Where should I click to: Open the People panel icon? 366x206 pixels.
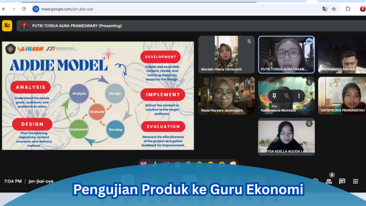328,181
